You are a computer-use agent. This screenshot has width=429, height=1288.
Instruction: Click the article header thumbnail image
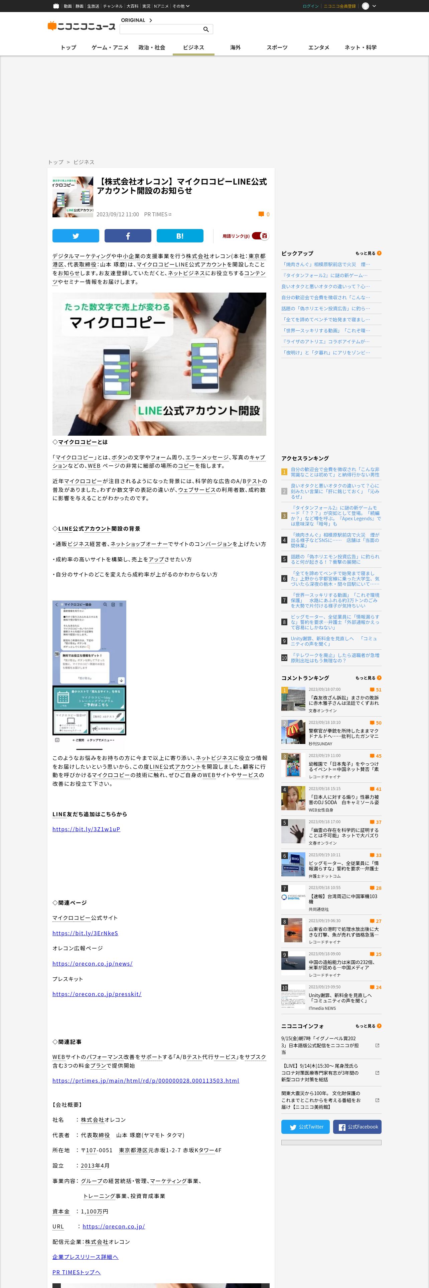(x=73, y=197)
